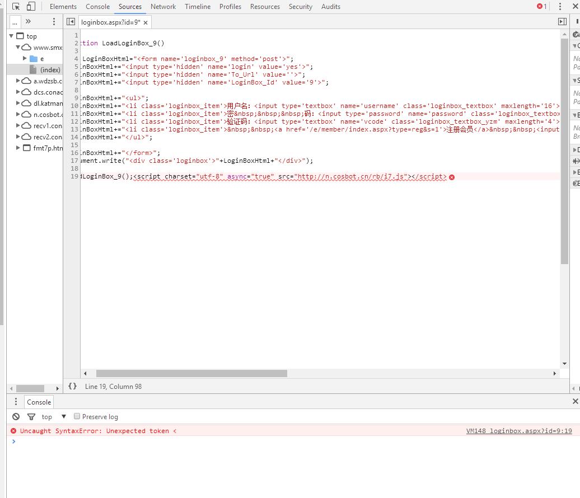Viewport: 580px width, 498px height.
Task: Click the editor vertical scrollbar thumb
Action: point(564,151)
